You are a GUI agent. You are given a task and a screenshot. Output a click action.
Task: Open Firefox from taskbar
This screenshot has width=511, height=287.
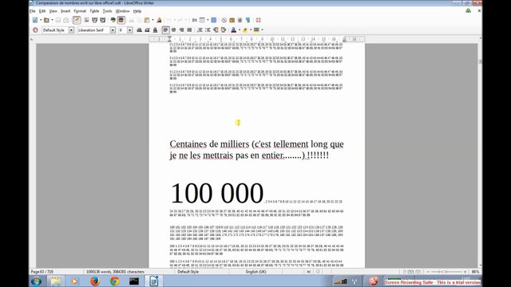(95, 281)
